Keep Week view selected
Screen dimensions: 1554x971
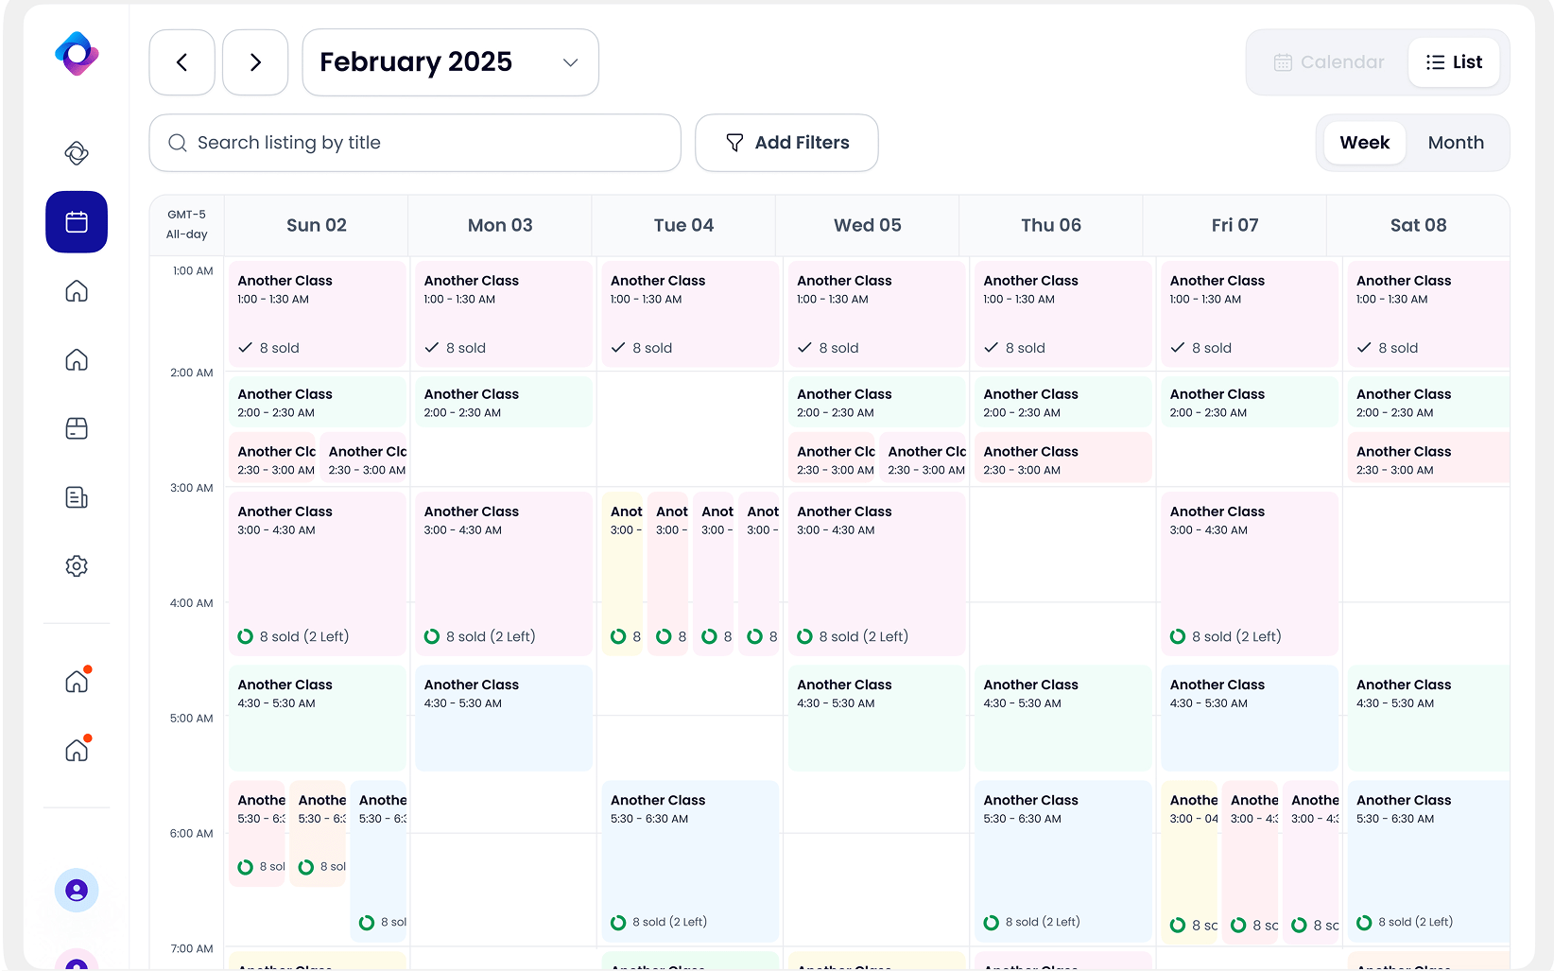point(1365,143)
